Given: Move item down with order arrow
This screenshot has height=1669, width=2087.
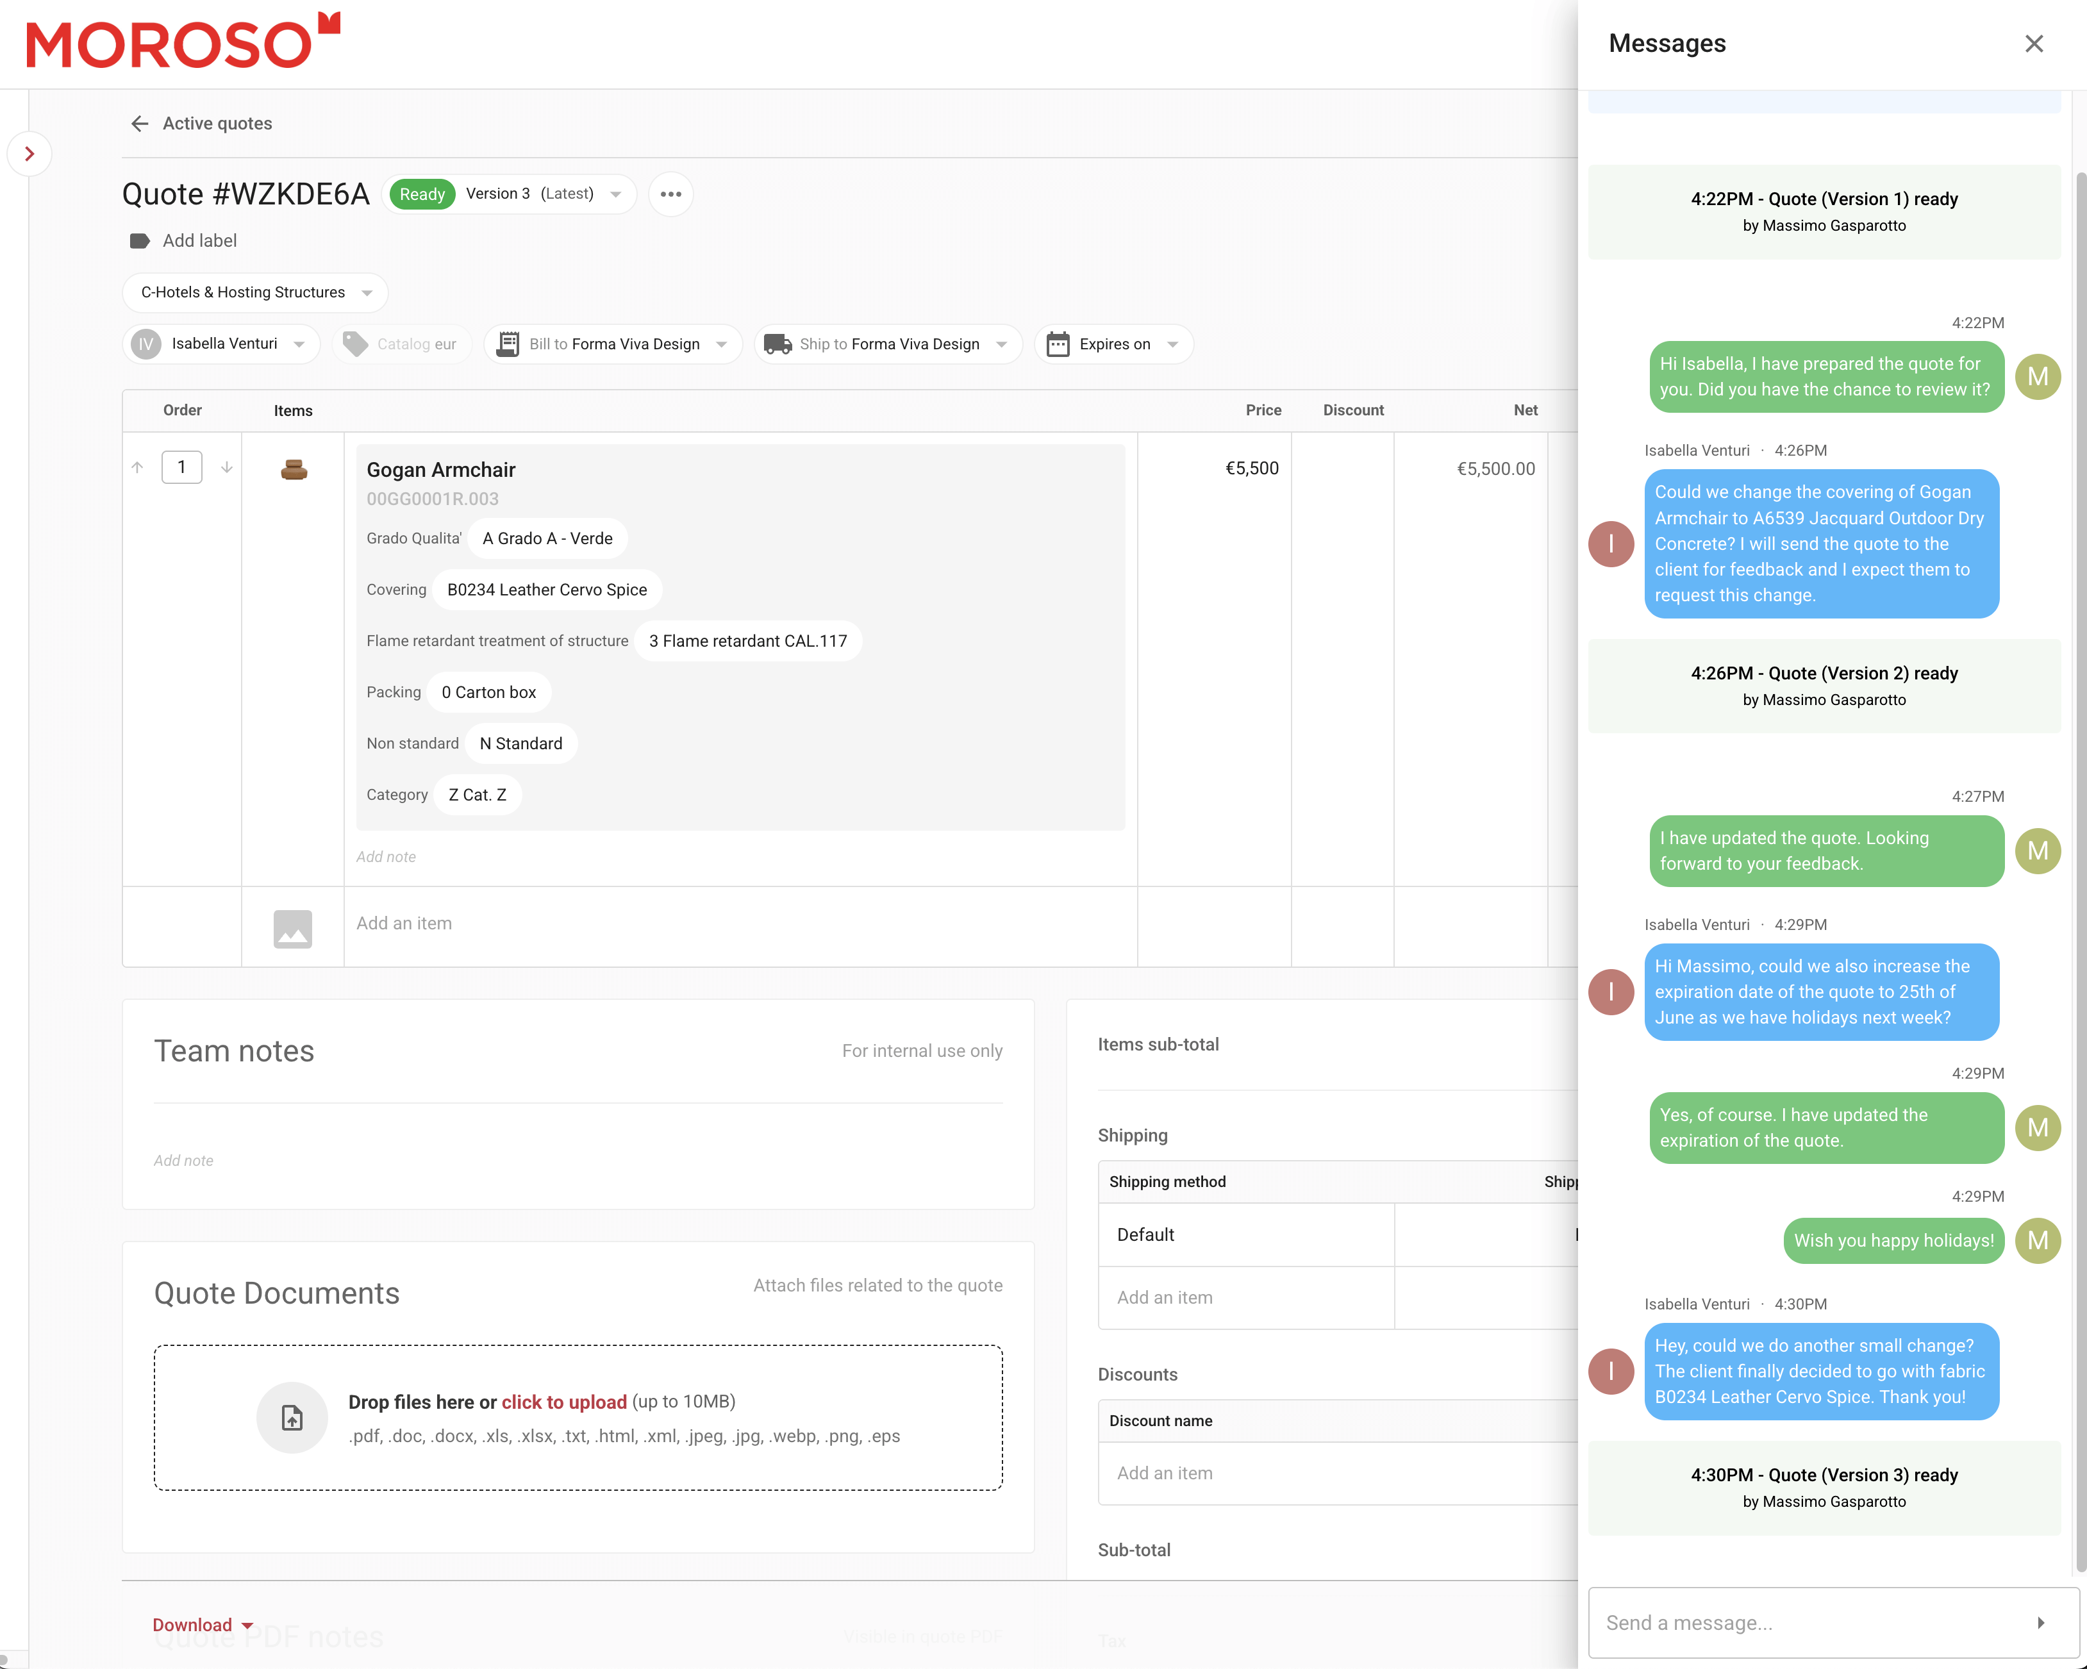Looking at the screenshot, I should click(x=226, y=468).
